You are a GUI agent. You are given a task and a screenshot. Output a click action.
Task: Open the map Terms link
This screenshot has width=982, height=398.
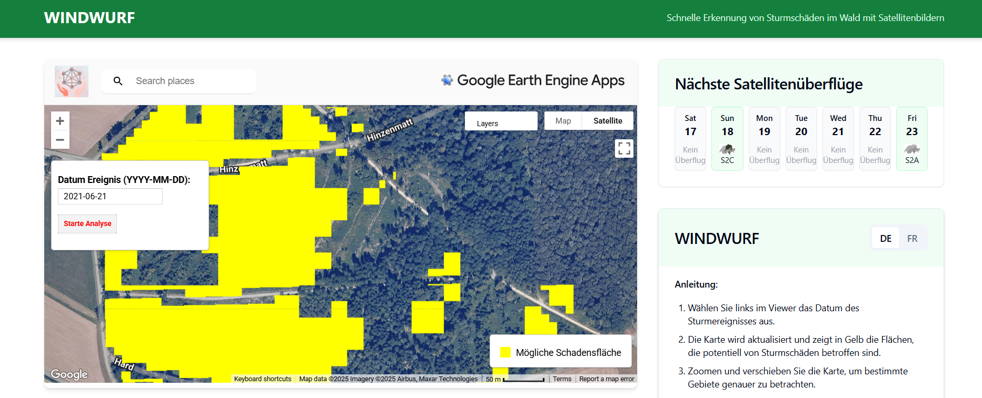coord(562,379)
